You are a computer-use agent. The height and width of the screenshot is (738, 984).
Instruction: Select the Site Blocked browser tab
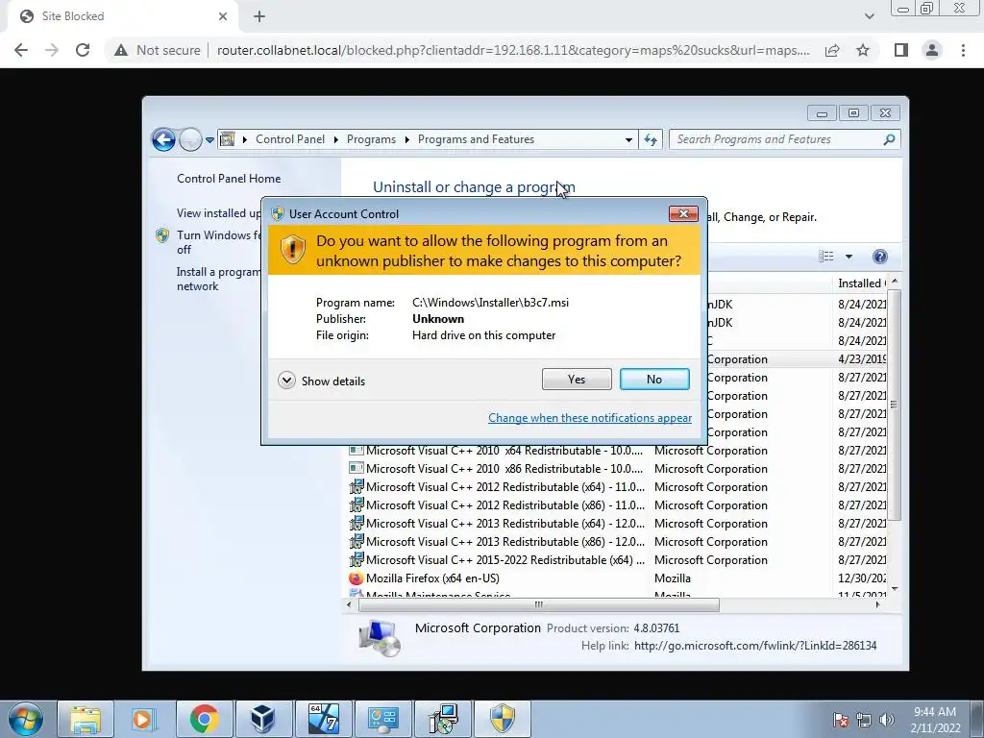122,17
